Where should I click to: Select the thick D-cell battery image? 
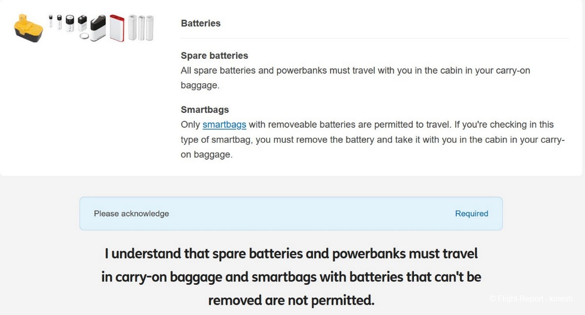point(70,23)
